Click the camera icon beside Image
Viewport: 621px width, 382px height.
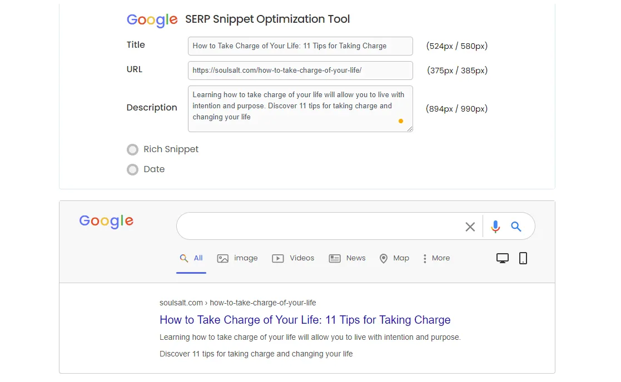click(222, 258)
